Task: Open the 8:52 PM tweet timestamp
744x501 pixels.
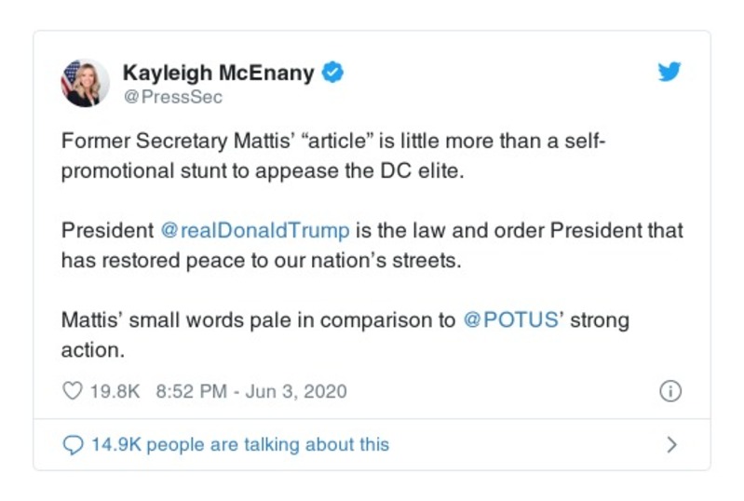Action: 191,391
